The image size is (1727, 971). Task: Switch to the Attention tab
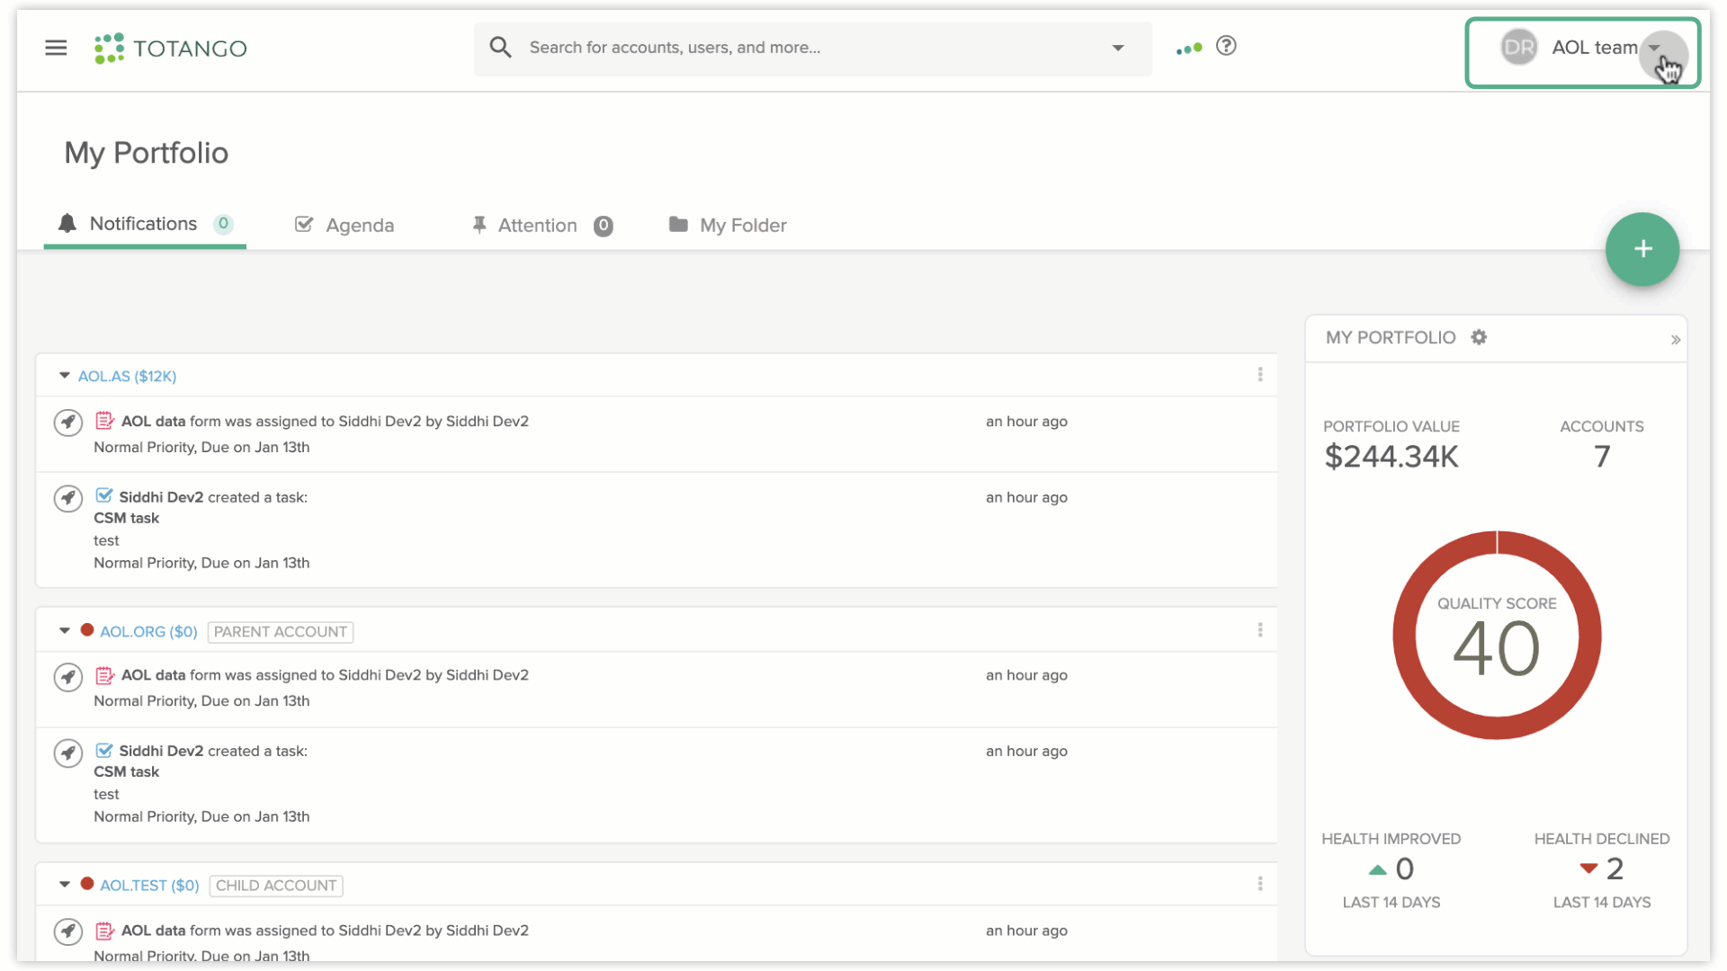542,226
